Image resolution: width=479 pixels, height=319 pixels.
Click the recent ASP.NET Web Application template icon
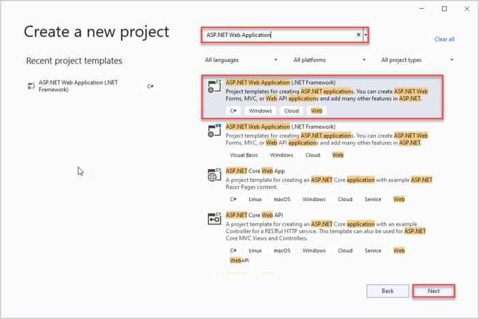click(31, 86)
